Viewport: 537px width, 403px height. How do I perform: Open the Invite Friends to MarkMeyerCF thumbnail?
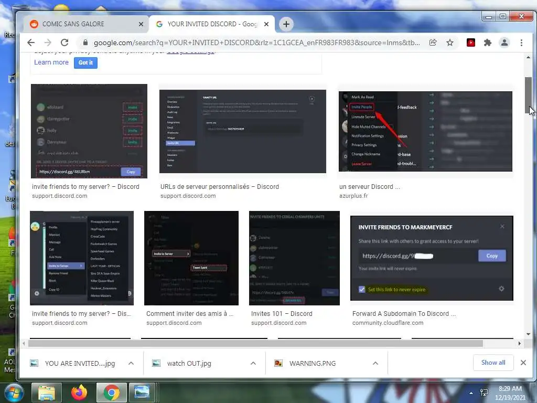(x=432, y=258)
